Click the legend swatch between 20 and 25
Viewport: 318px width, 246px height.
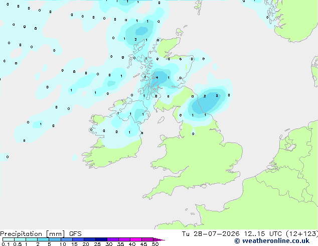[x=90, y=239]
